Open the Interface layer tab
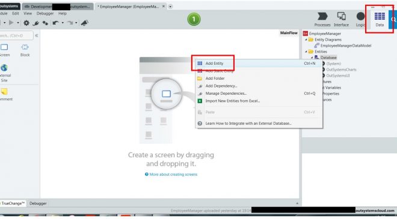This screenshot has width=397, height=219. 341,19
